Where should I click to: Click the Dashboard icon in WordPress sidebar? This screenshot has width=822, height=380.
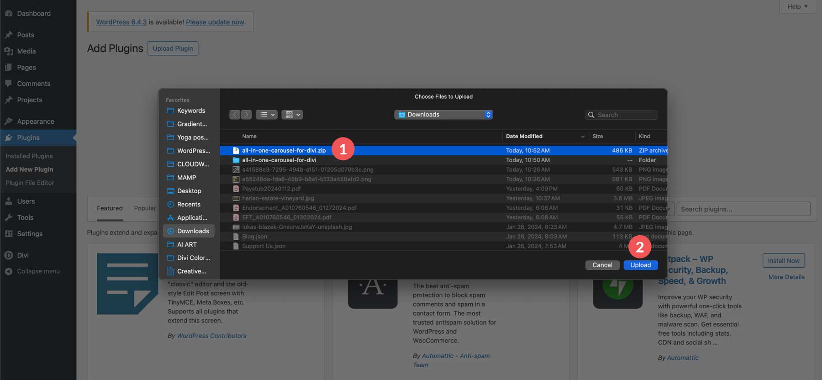tap(8, 13)
